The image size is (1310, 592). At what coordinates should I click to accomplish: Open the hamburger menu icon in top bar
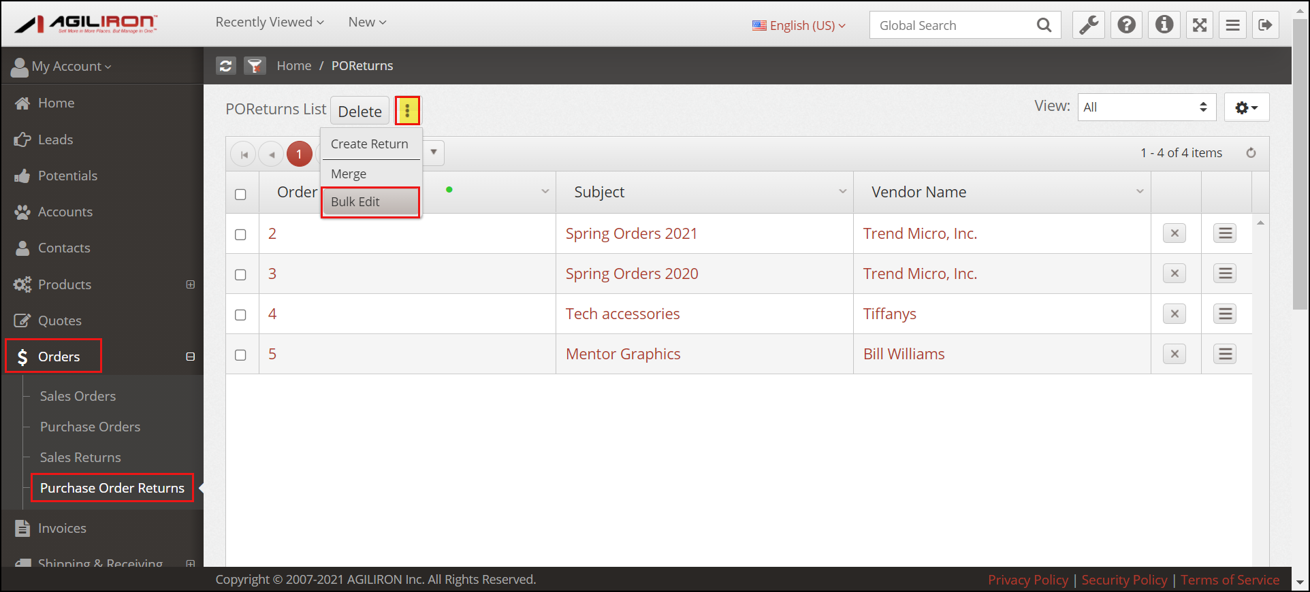coord(1232,25)
